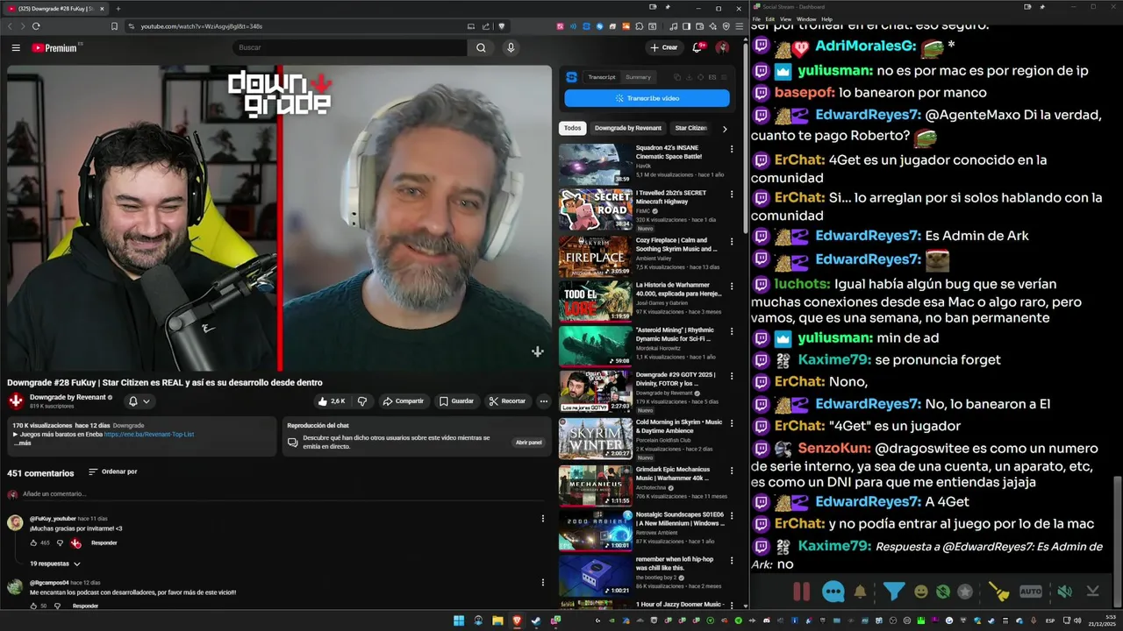Expand the 19 respuestas replies
The width and height of the screenshot is (1123, 631).
[x=55, y=564]
